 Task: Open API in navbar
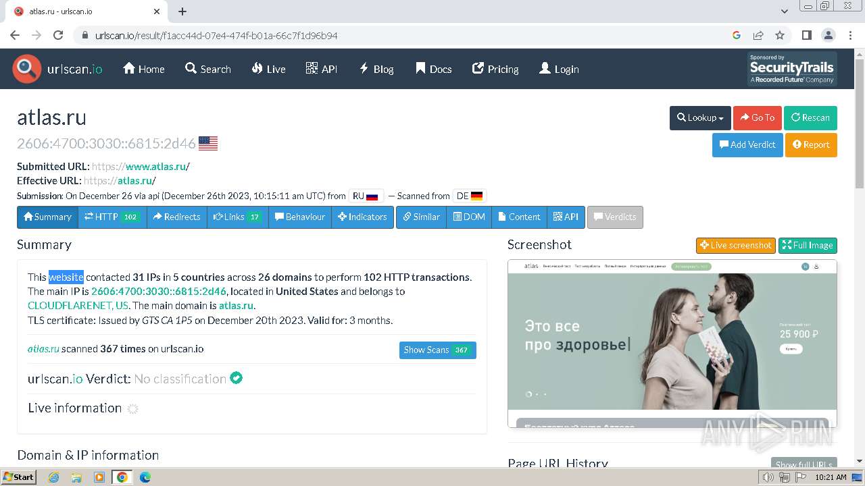coord(322,69)
